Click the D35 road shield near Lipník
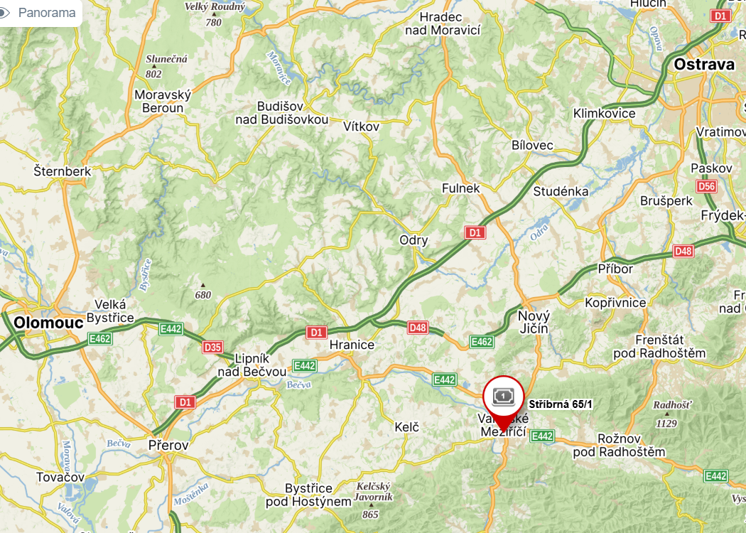The width and height of the screenshot is (746, 533). 212,347
